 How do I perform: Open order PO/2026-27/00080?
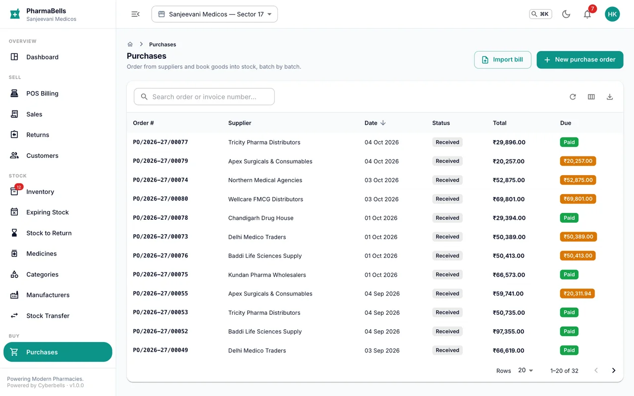pyautogui.click(x=160, y=199)
